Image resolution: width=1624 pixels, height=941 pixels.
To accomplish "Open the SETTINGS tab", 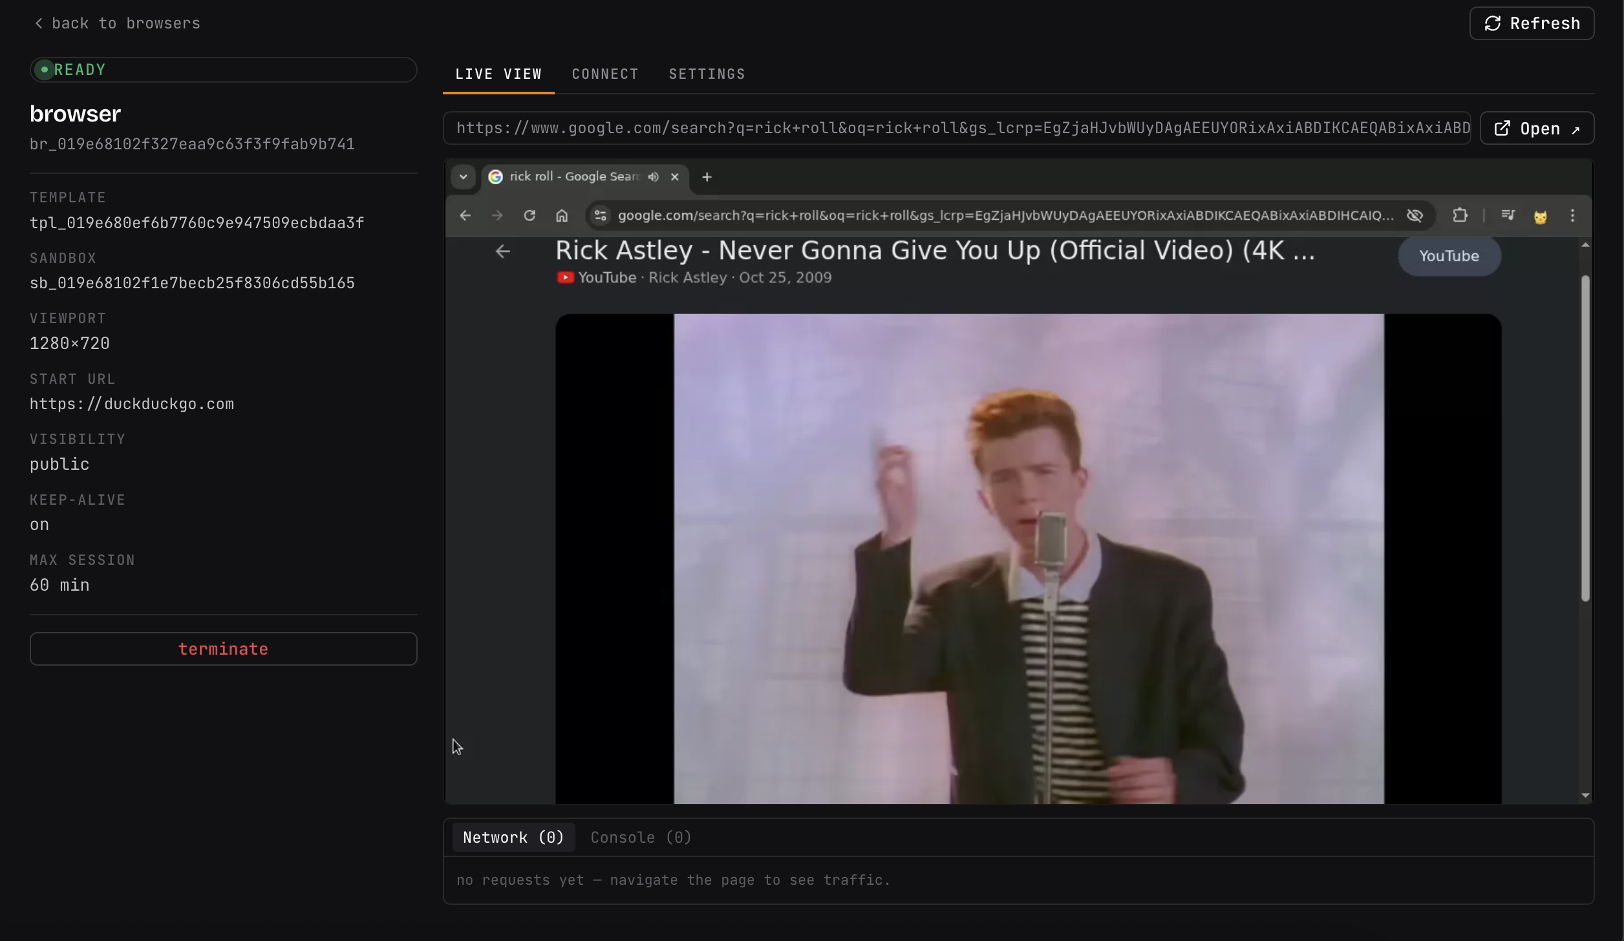I will coord(707,74).
